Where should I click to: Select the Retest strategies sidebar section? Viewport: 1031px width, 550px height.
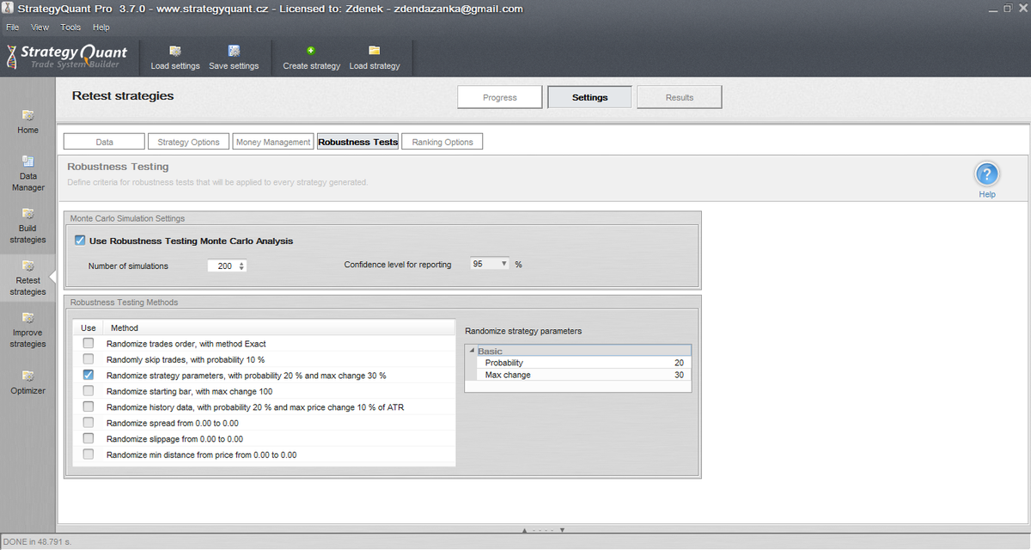click(x=28, y=278)
